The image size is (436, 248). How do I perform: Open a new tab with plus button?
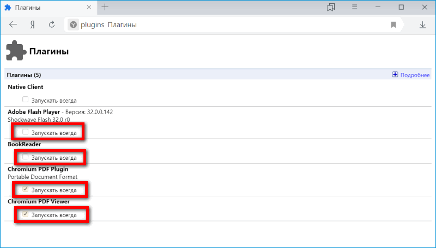(x=105, y=7)
